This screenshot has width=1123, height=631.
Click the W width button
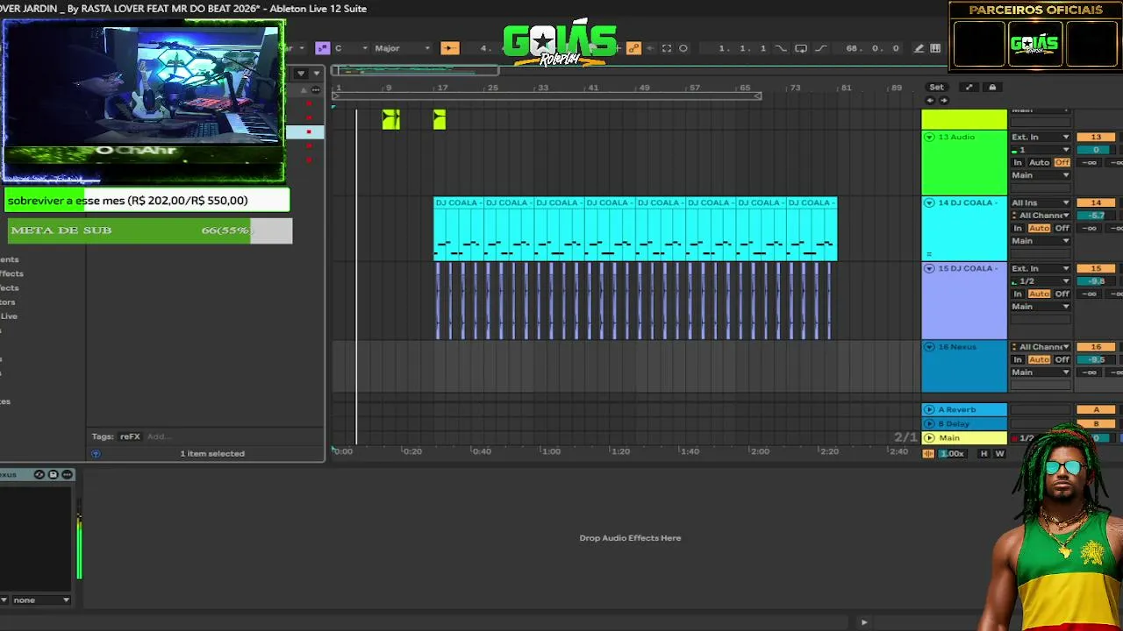999,454
